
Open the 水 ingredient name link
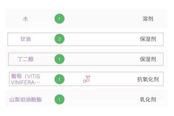pyautogui.click(x=25, y=19)
